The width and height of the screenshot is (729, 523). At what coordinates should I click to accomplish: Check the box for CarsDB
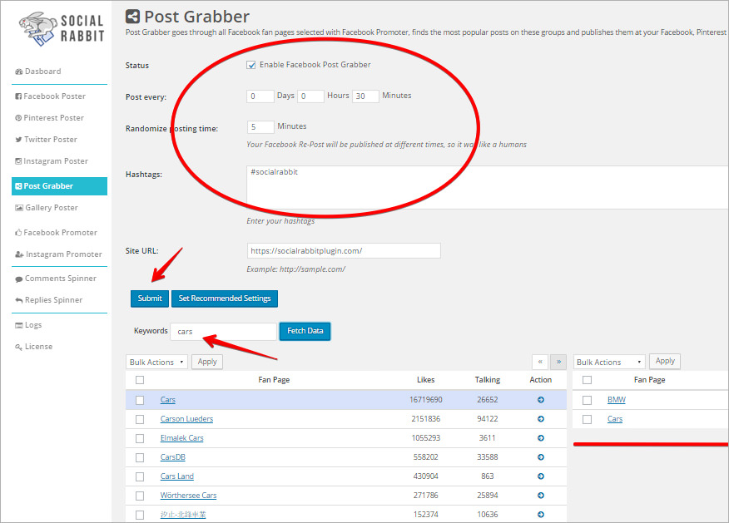coord(140,457)
